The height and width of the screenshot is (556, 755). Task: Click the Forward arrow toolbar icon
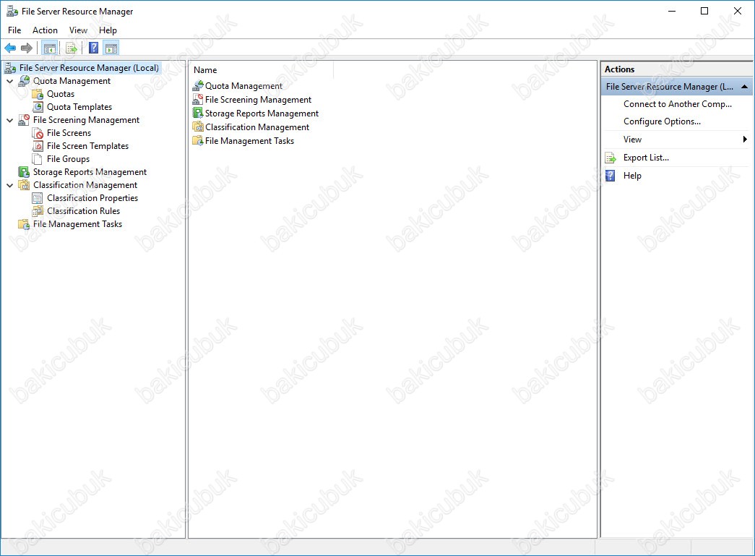(27, 48)
